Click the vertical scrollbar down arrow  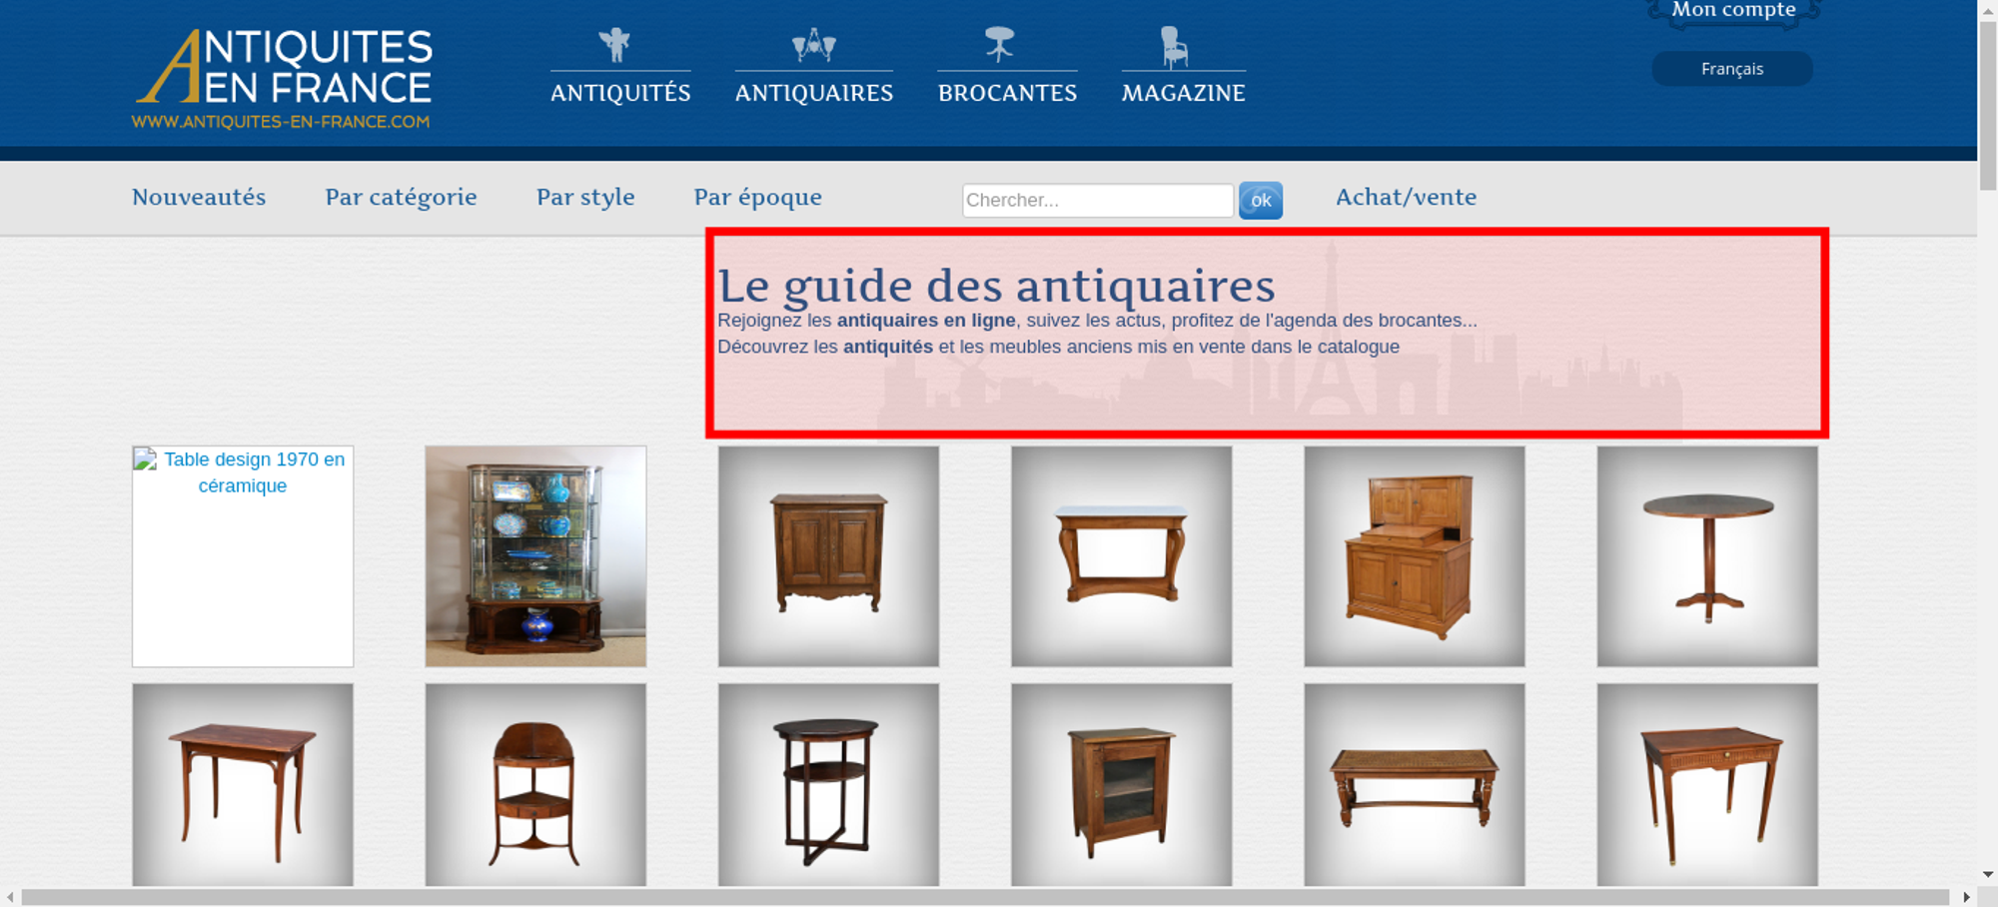pyautogui.click(x=1987, y=874)
